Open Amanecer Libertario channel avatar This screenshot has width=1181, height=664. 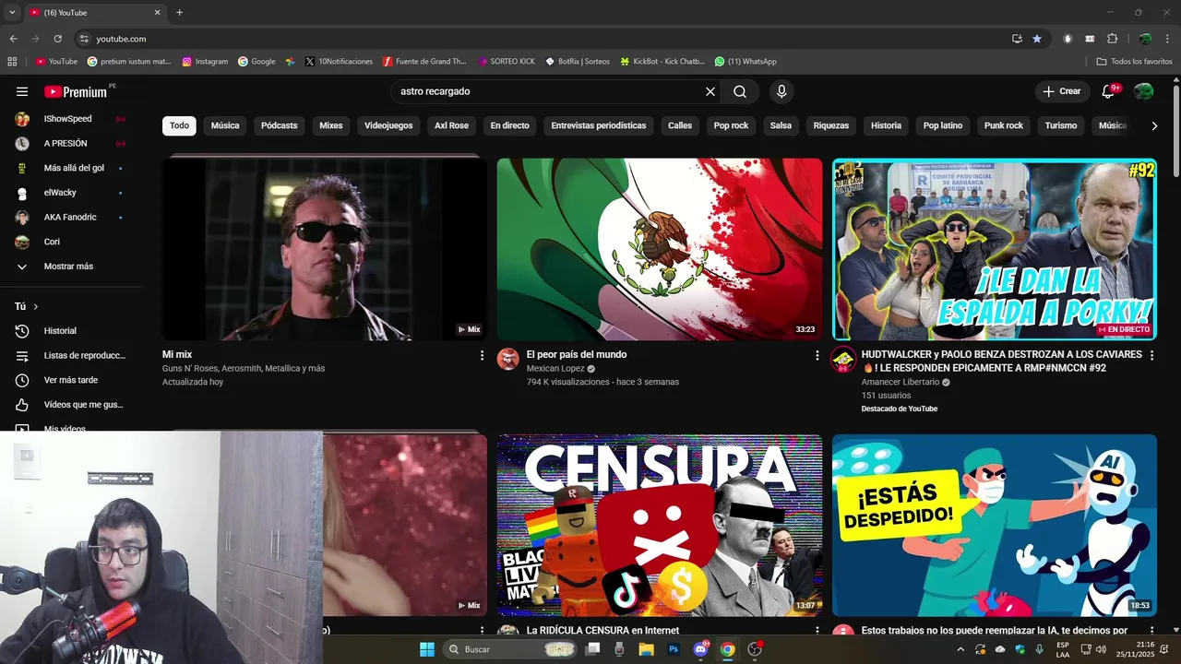tap(843, 360)
